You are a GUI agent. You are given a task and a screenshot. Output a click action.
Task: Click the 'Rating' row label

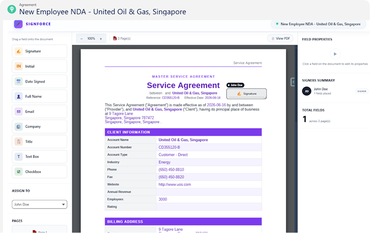112,206
